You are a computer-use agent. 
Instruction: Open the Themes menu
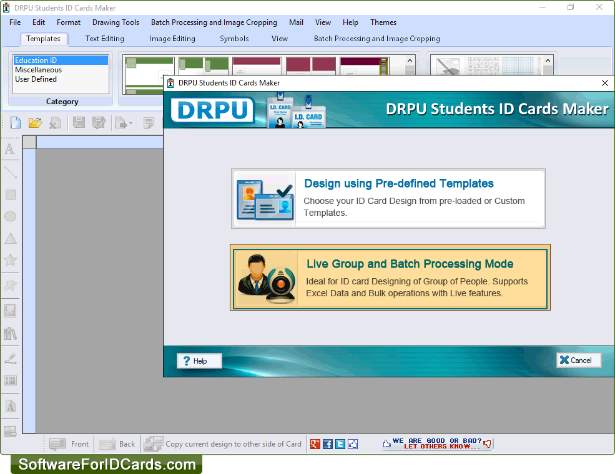click(383, 22)
